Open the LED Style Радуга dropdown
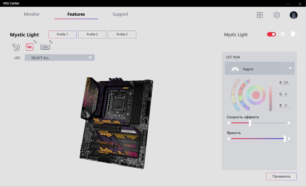Screen dimensions: 306x187 click(x=260, y=68)
